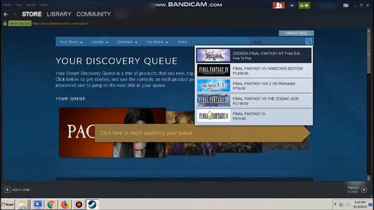Open Bandicam recorder from taskbar
The width and height of the screenshot is (374, 210).
(79, 204)
